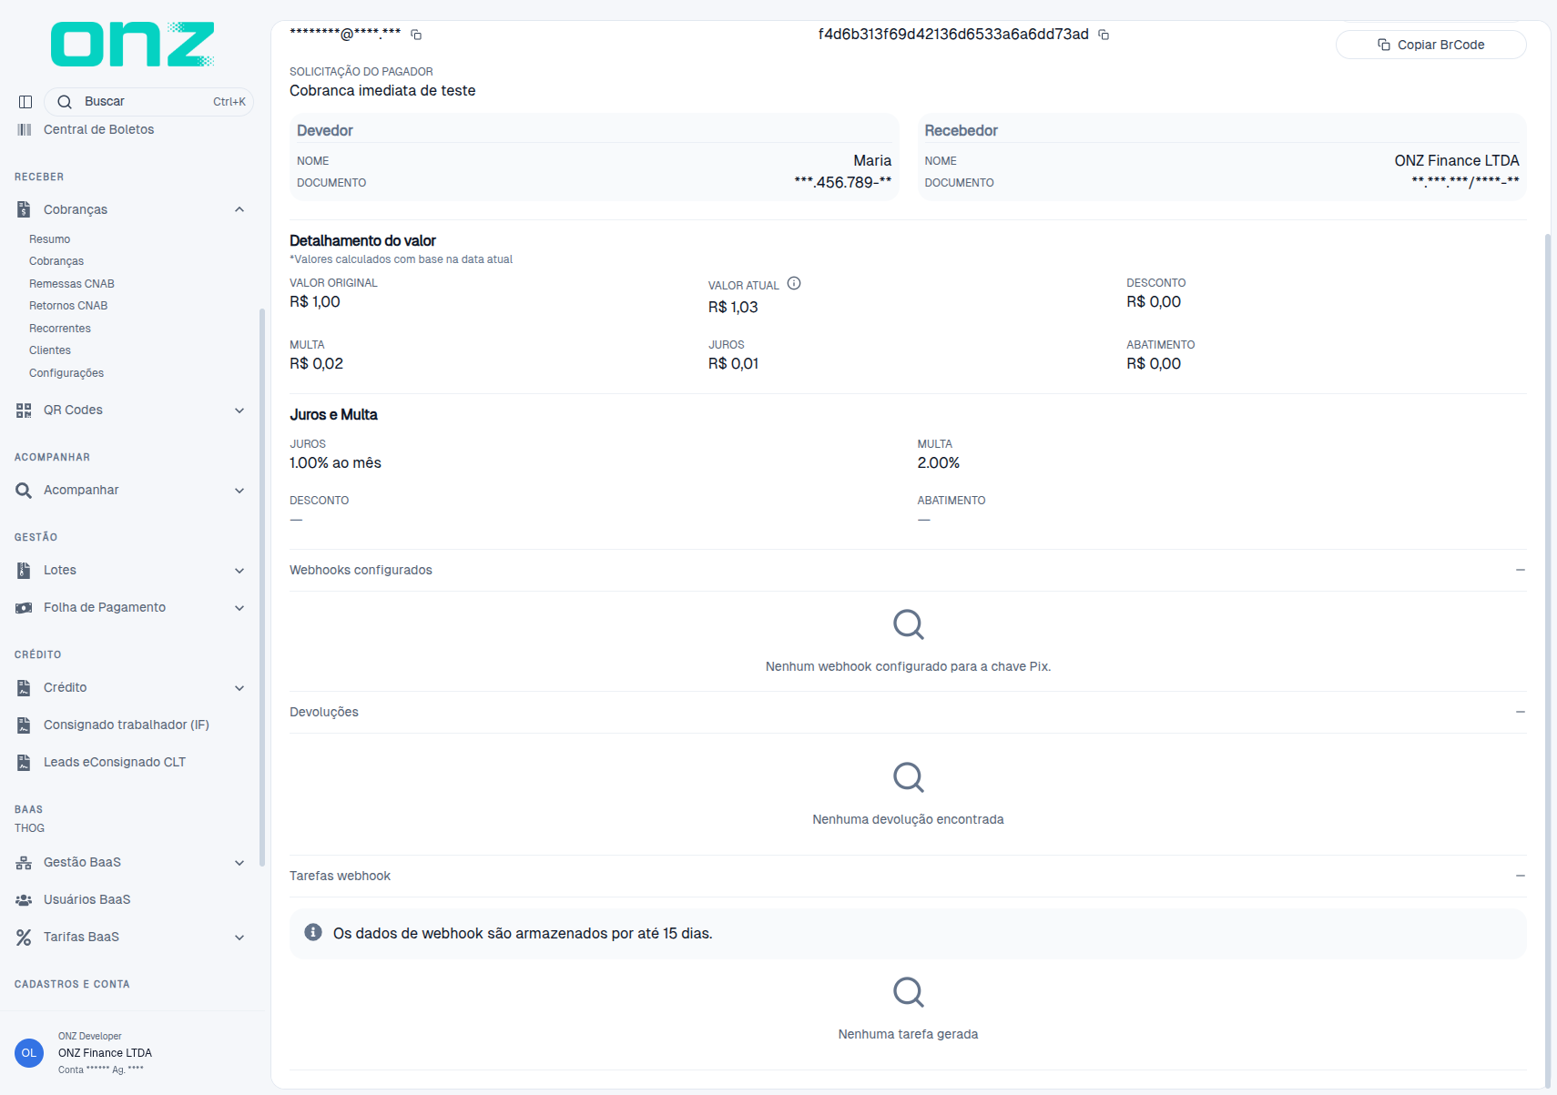Click the Valor Original 'R$ 1,00' value
The image size is (1557, 1095).
pyautogui.click(x=315, y=301)
